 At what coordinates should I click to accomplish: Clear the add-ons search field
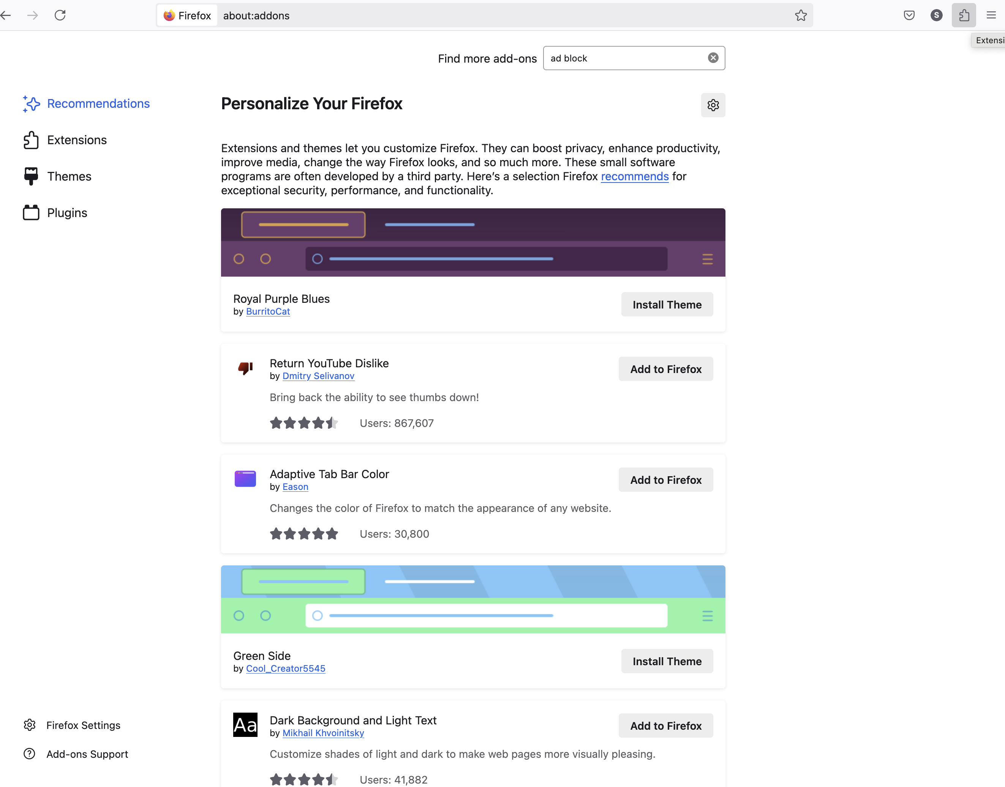coord(713,58)
